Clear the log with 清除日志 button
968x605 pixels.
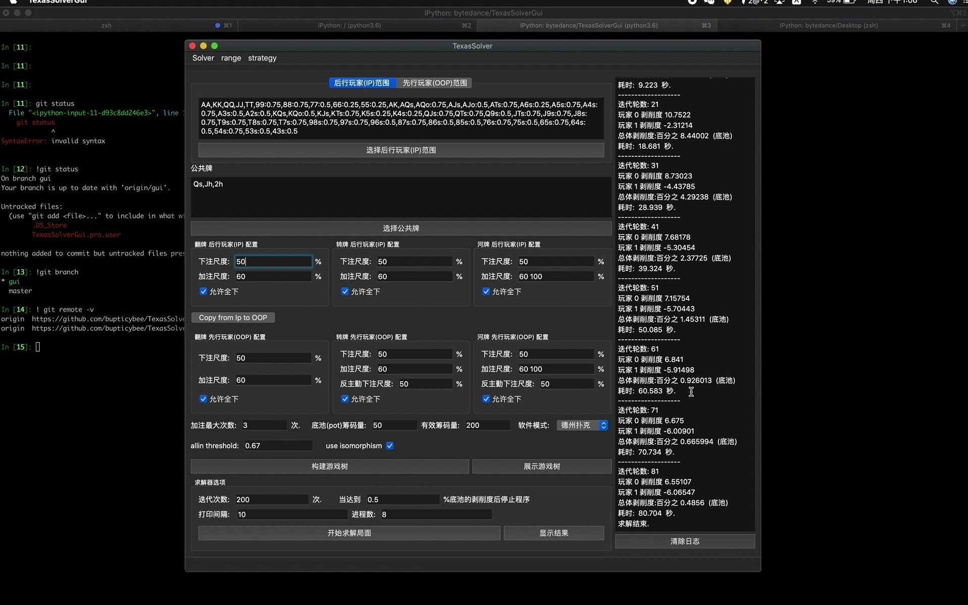click(685, 541)
